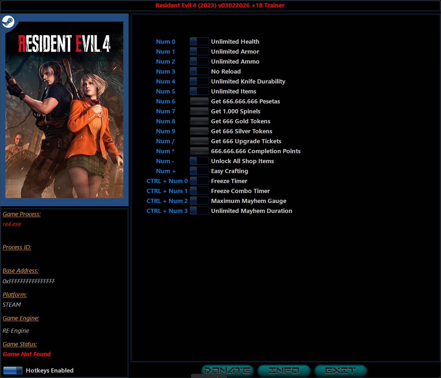Enable Unlimited Health
Viewport: 441px width, 378px height.
click(199, 41)
